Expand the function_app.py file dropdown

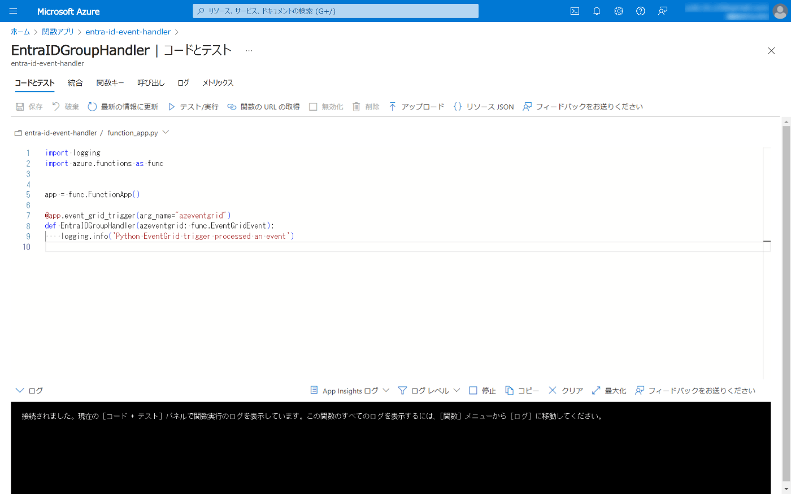[x=166, y=133]
